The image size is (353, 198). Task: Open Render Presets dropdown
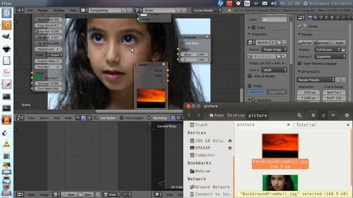coord(315,80)
